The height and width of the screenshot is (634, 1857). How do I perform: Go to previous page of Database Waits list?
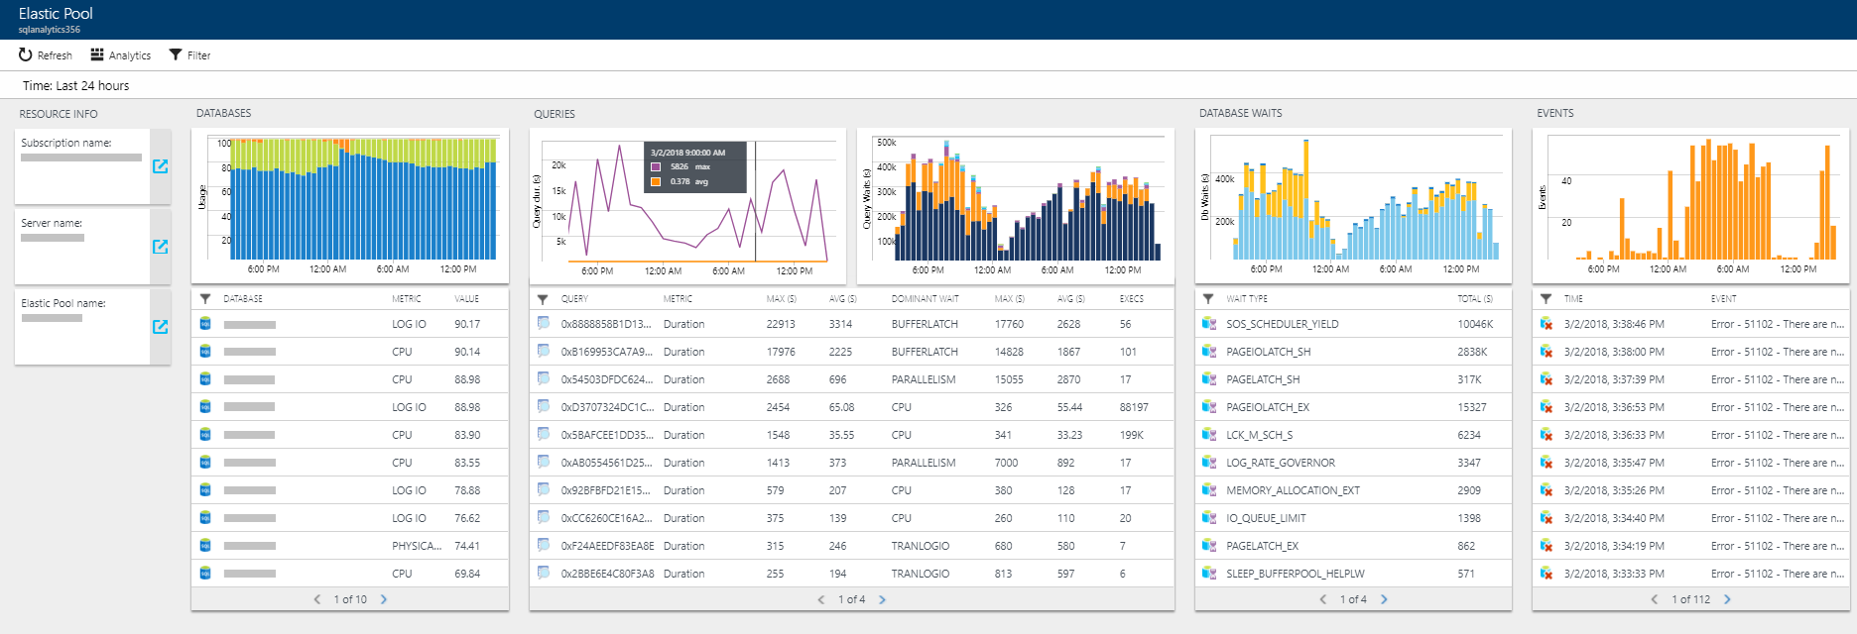1322,599
